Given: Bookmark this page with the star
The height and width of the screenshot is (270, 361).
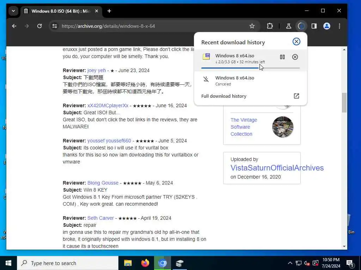Looking at the screenshot, I should coord(252,26).
